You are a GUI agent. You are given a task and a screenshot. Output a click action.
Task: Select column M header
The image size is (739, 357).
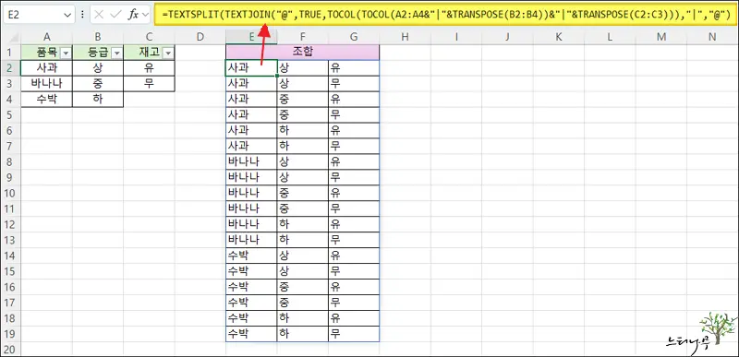(660, 37)
